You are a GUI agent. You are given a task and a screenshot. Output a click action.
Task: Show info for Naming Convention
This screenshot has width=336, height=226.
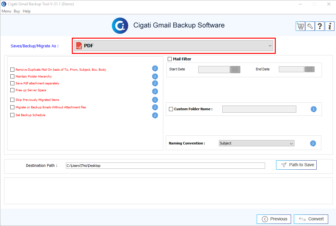pyautogui.click(x=313, y=143)
